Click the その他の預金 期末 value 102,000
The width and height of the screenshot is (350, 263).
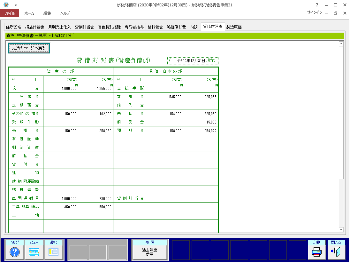pos(106,114)
